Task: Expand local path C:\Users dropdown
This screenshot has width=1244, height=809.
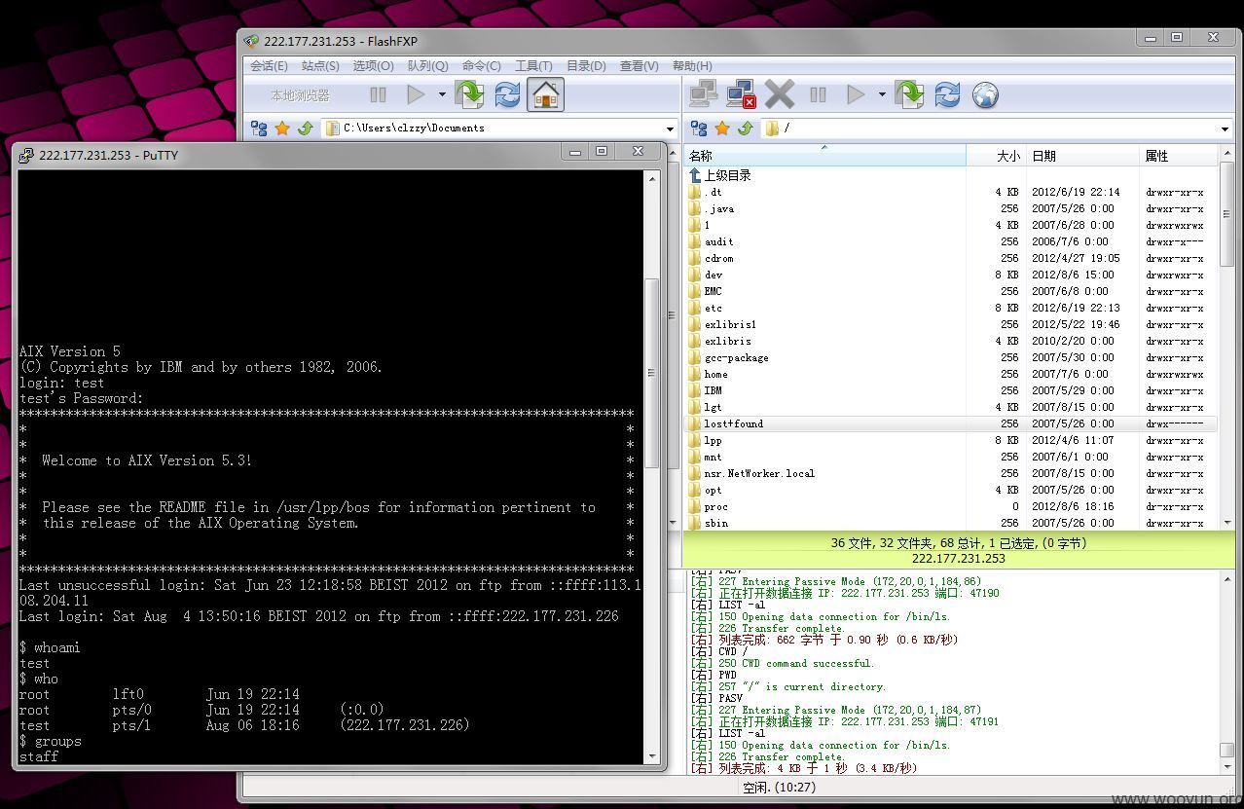Action: (670, 129)
